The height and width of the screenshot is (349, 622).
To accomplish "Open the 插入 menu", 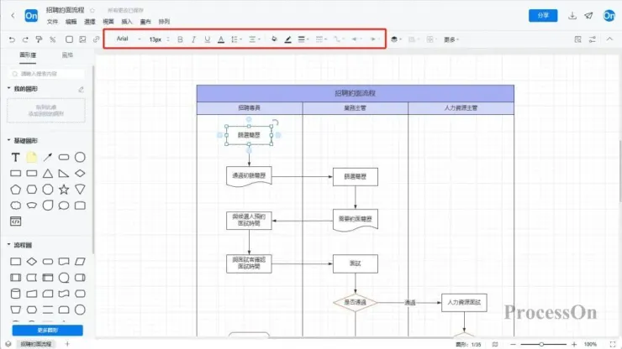I will point(127,21).
